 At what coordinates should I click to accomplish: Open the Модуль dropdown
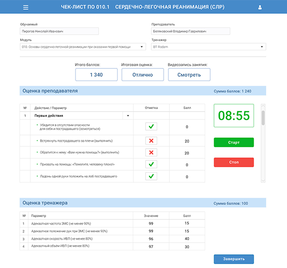83,47
